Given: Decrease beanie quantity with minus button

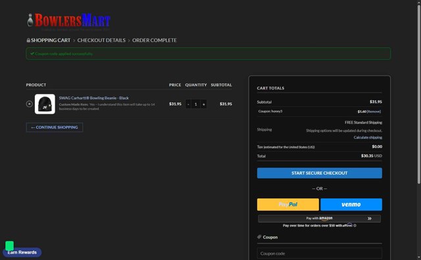Looking at the screenshot, I should pos(188,104).
